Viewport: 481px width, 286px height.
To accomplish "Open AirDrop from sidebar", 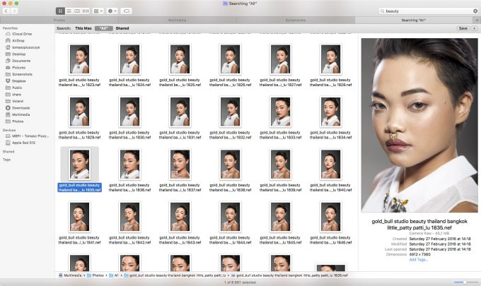I will point(18,41).
